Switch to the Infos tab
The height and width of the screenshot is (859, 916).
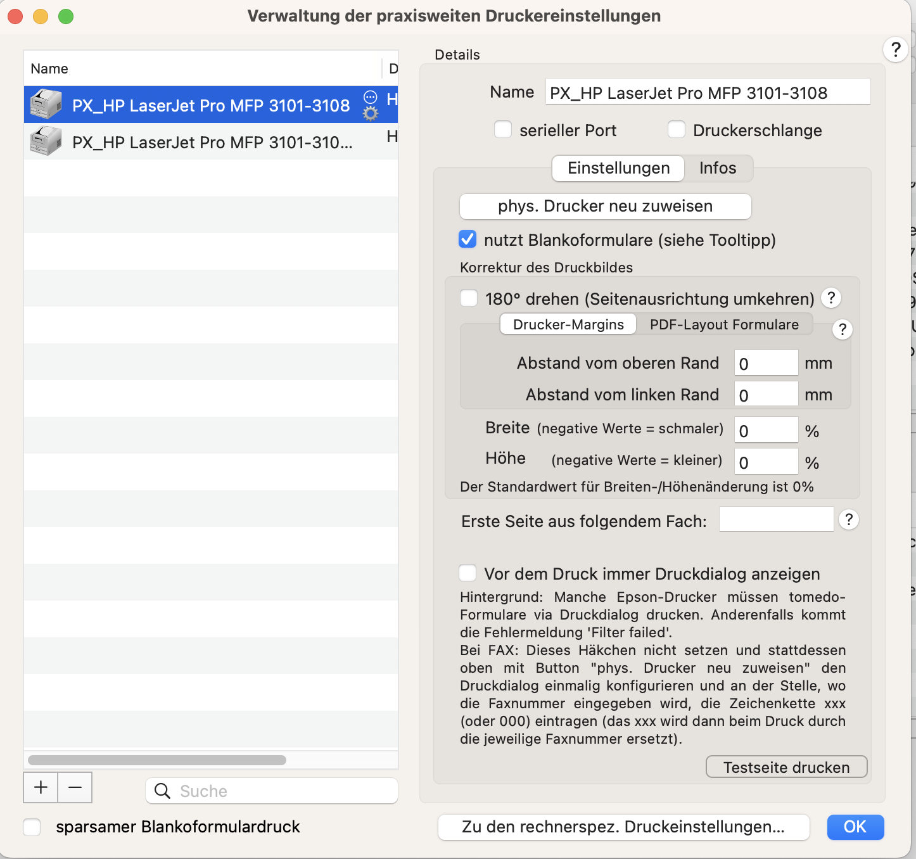point(718,168)
